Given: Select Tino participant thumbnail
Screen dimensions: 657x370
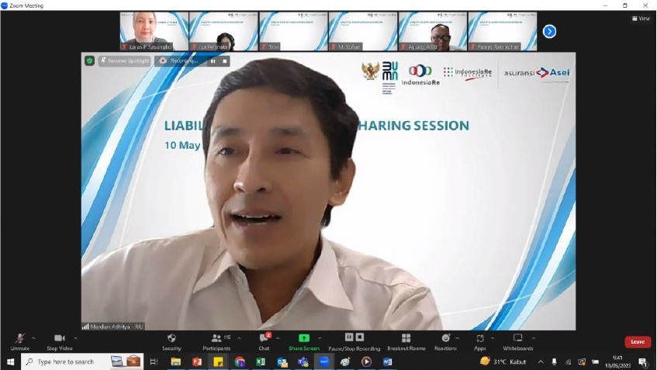Looking at the screenshot, I should [293, 32].
